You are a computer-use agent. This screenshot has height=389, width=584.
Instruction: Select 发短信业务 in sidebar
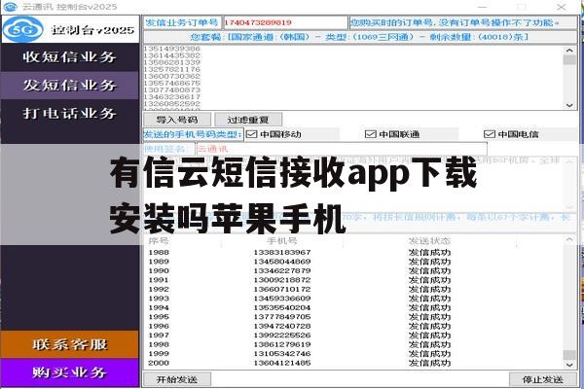click(70, 86)
